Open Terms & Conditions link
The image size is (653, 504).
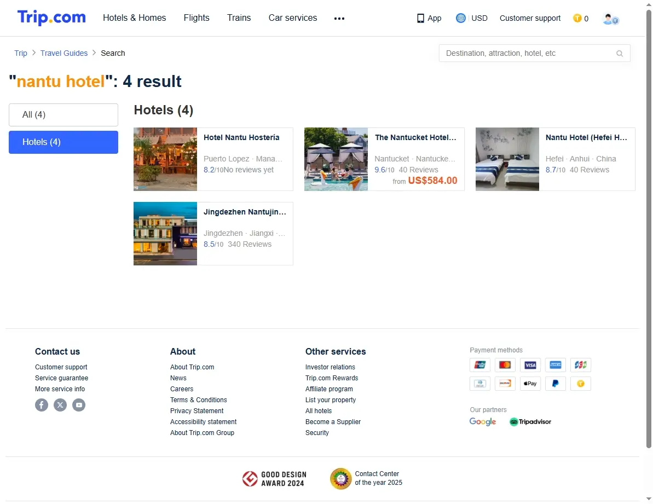[x=199, y=400]
